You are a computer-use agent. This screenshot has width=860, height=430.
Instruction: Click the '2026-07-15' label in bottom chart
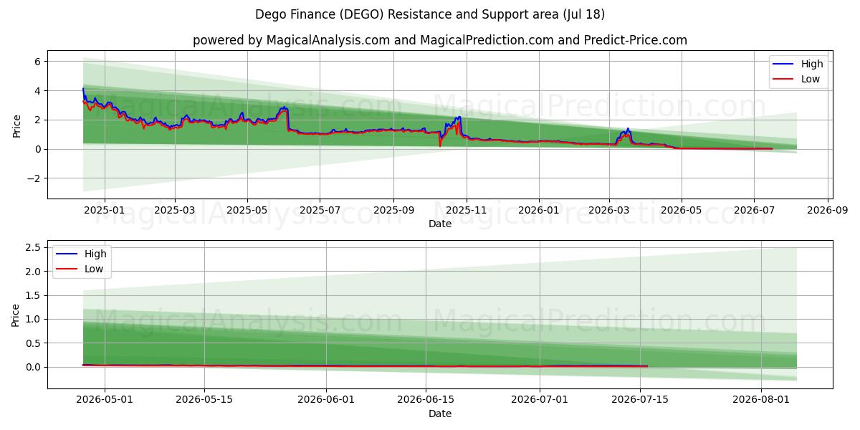point(639,400)
